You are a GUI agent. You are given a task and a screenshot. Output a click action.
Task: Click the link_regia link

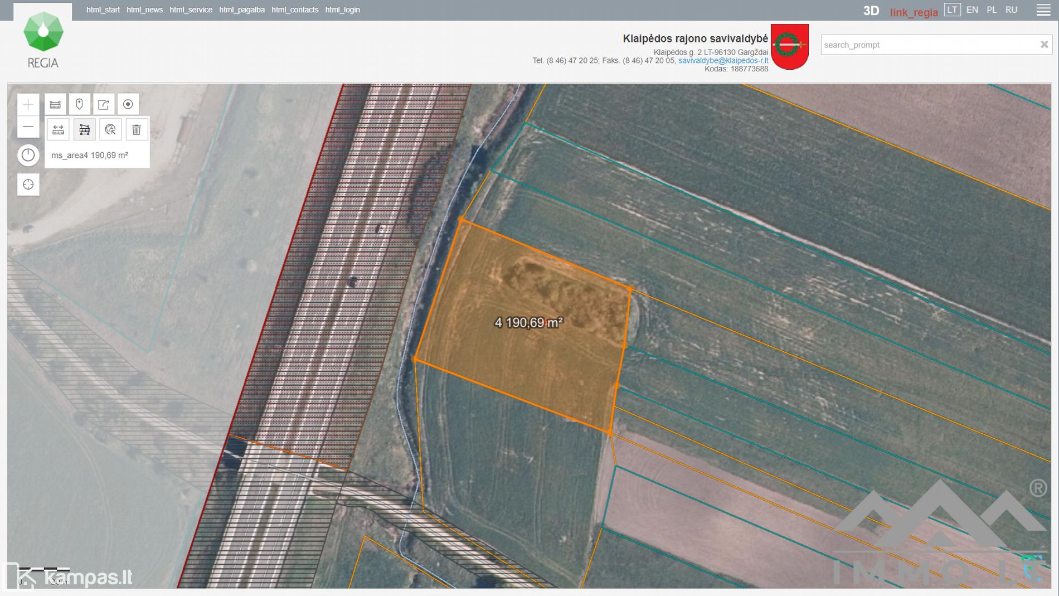(x=914, y=12)
